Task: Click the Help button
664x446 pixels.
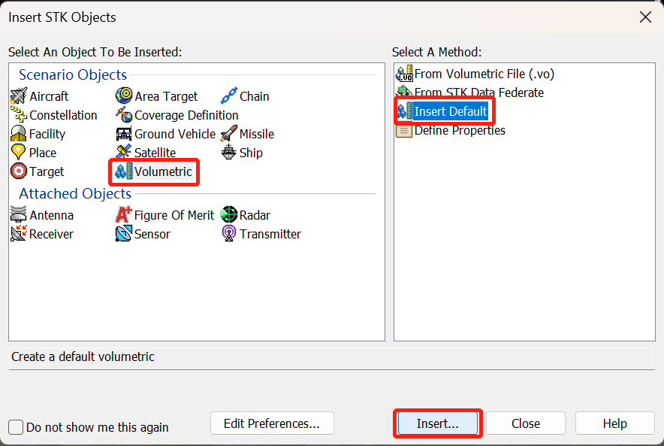Action: point(614,423)
